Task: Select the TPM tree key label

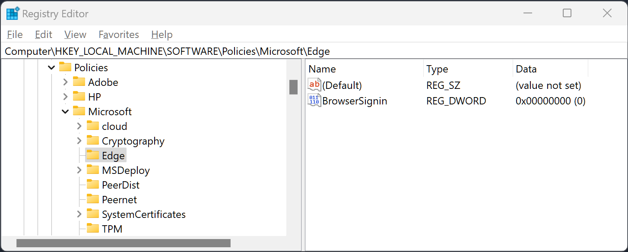Action: pyautogui.click(x=112, y=229)
